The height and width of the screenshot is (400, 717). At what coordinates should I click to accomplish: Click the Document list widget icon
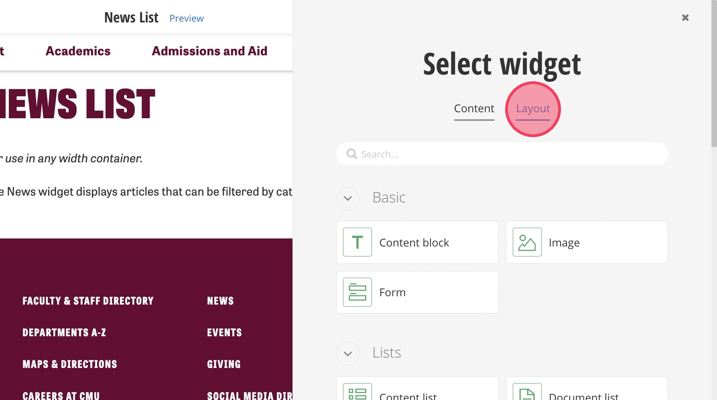(x=527, y=393)
